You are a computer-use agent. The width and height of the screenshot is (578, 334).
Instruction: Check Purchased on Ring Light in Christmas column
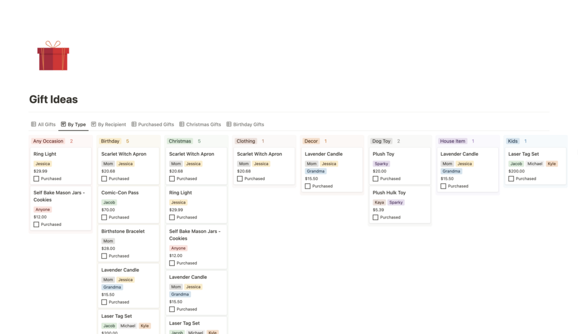[172, 217]
